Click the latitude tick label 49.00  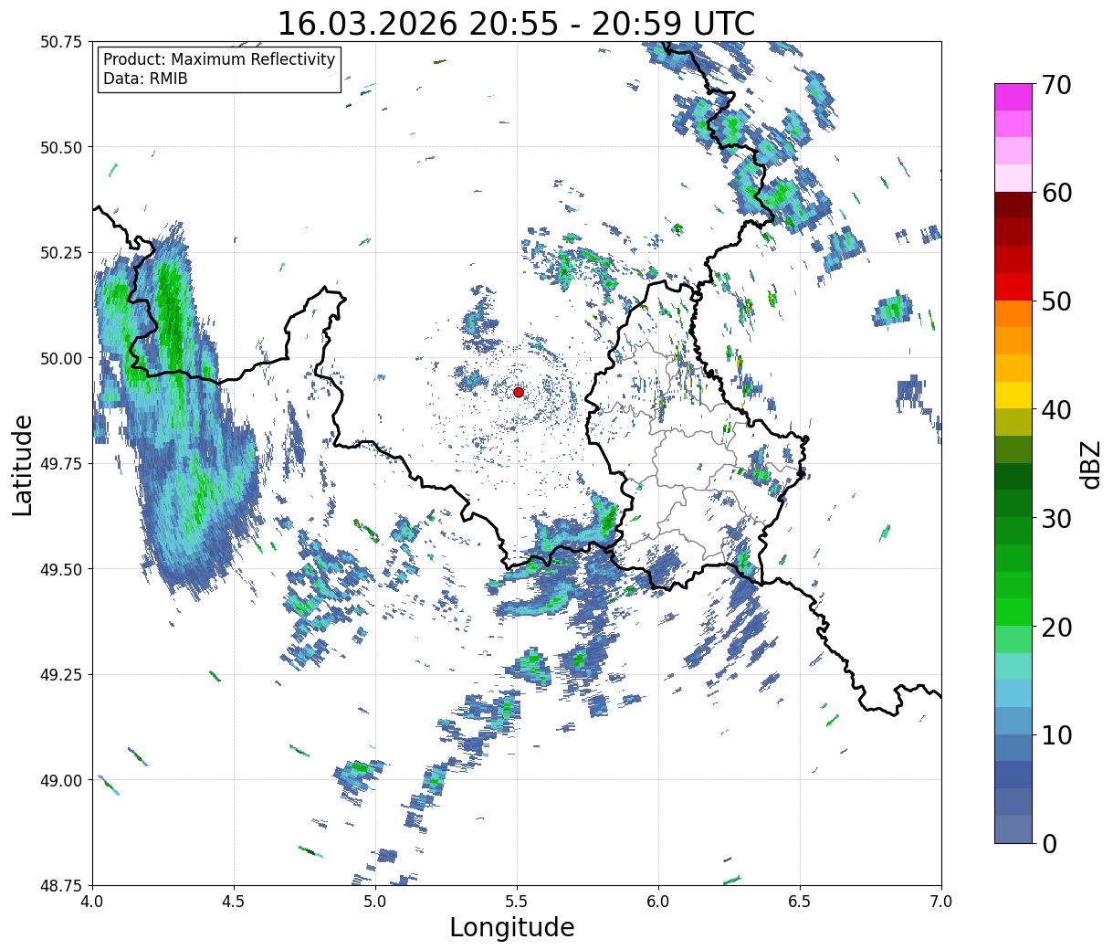pos(61,780)
